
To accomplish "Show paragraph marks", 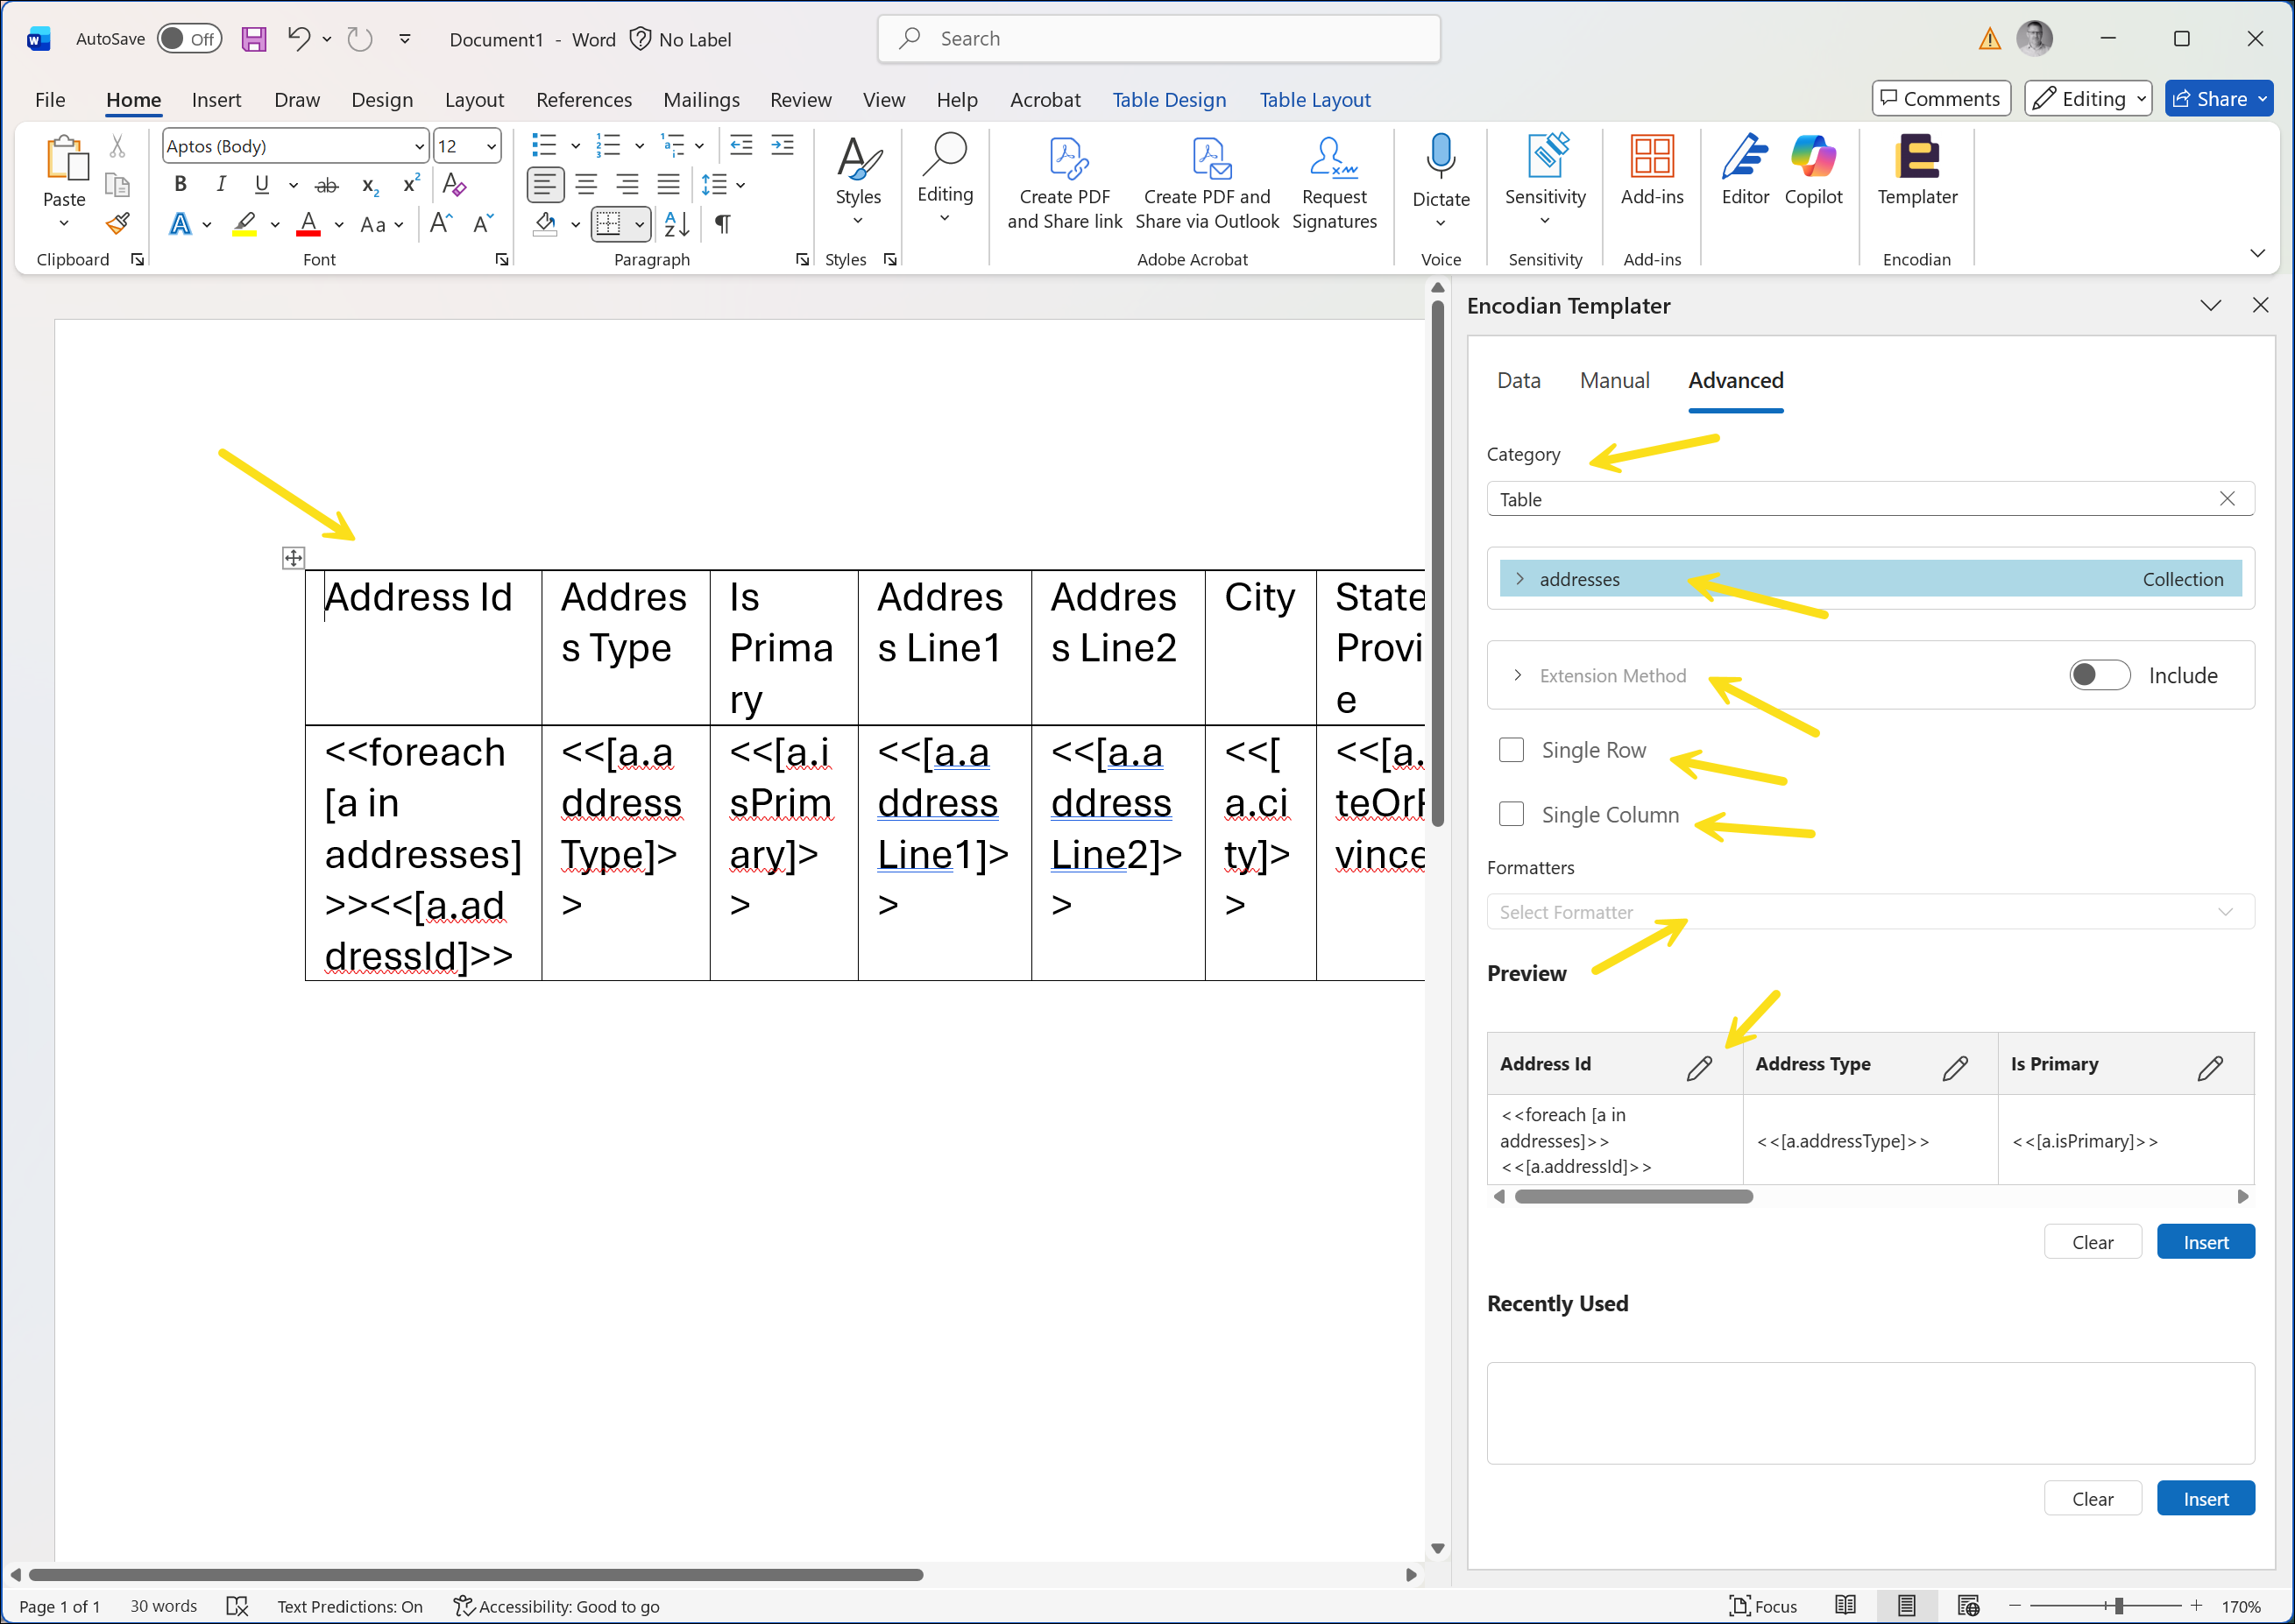I will [x=722, y=224].
